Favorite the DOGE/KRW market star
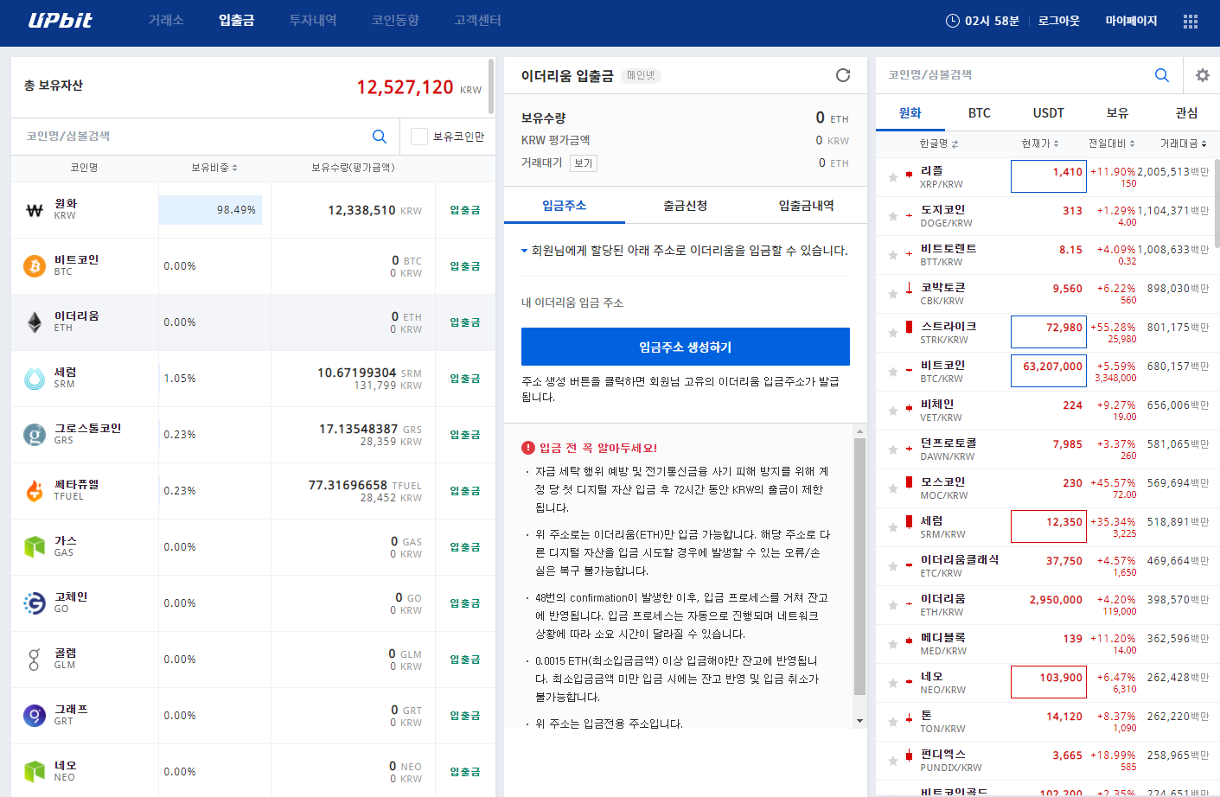This screenshot has height=797, width=1220. 893,216
